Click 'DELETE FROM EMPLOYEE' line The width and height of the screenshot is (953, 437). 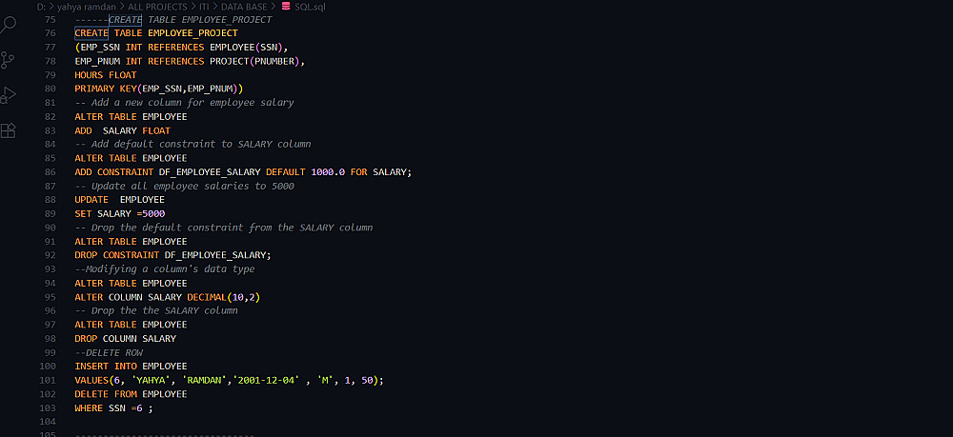(x=131, y=394)
